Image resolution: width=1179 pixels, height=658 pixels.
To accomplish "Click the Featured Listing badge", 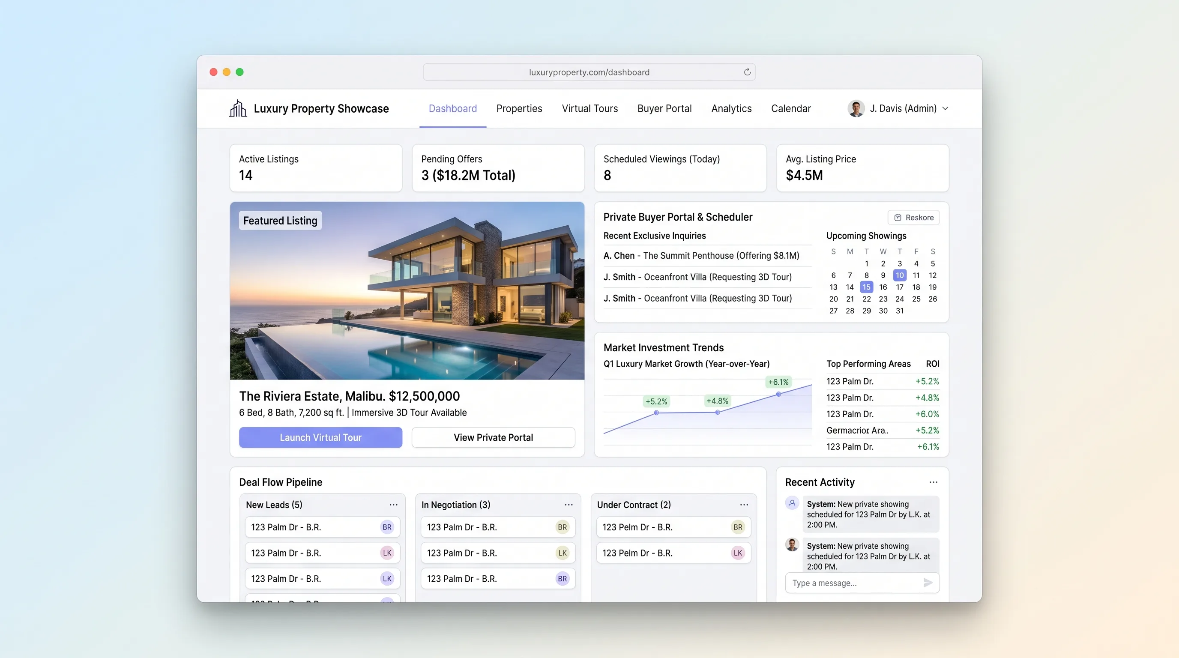I will [x=280, y=221].
